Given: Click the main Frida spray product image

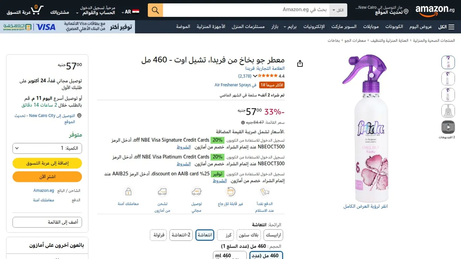Looking at the screenshot, I should 365,129.
